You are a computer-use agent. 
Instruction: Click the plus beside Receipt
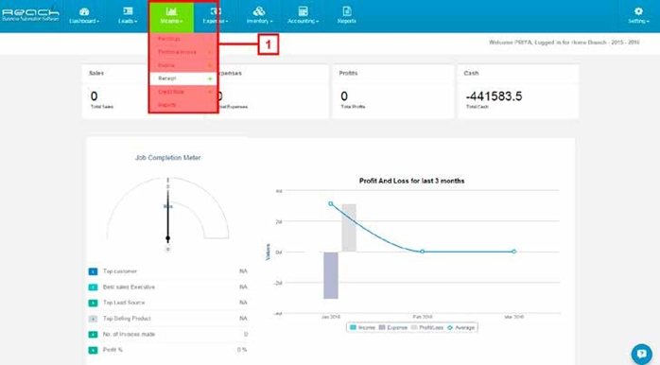coord(210,78)
